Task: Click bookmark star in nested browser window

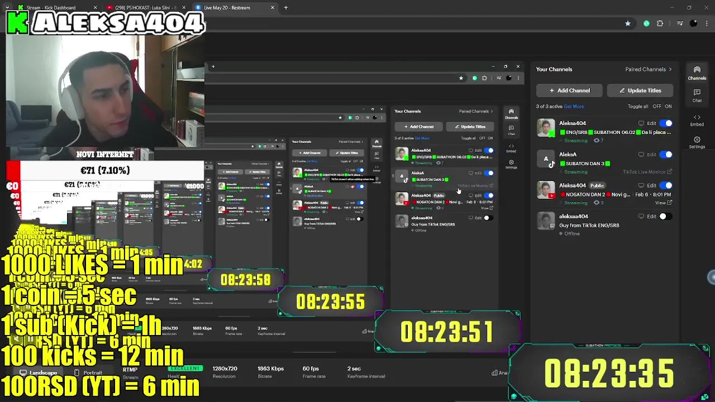Action: point(461,78)
